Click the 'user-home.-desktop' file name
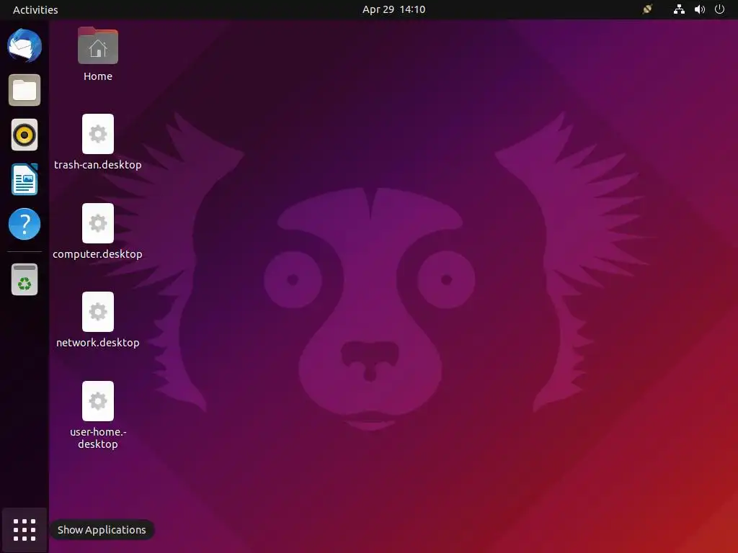 [x=98, y=438]
